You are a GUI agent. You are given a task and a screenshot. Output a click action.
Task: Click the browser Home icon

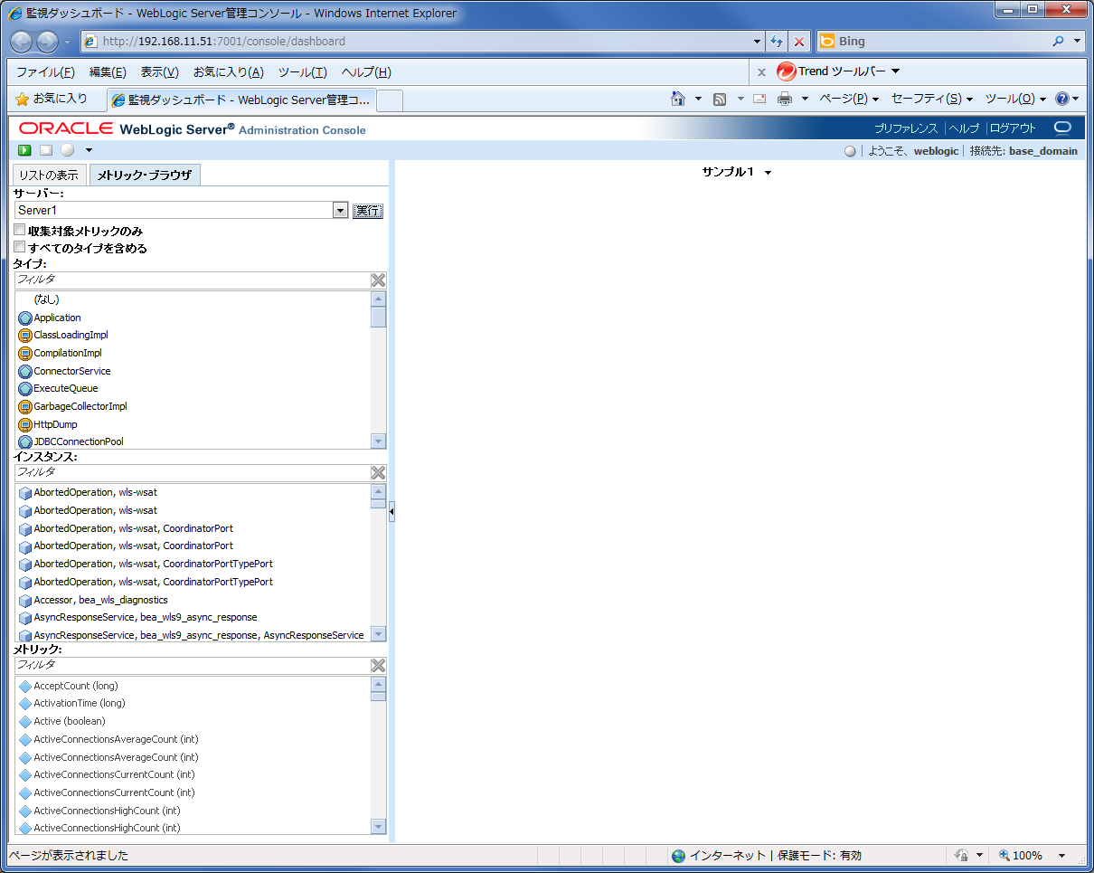(x=678, y=99)
